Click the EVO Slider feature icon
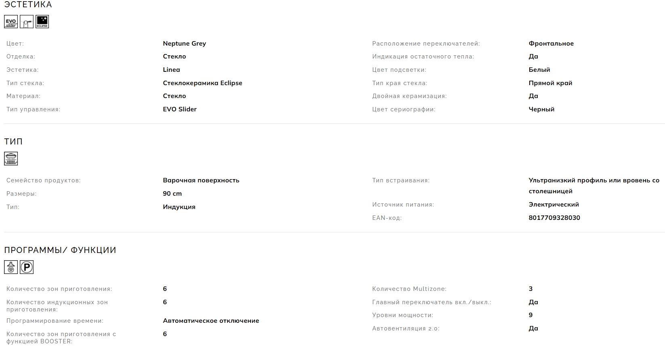 coord(11,22)
